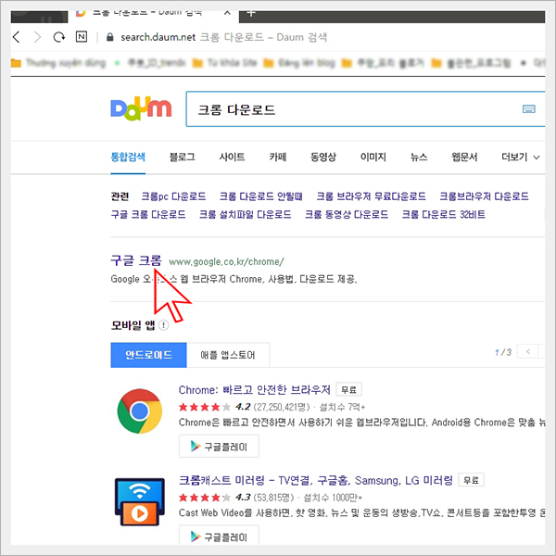Image resolution: width=556 pixels, height=556 pixels.
Task: Click the address bar URL search.daum.net
Action: point(158,37)
